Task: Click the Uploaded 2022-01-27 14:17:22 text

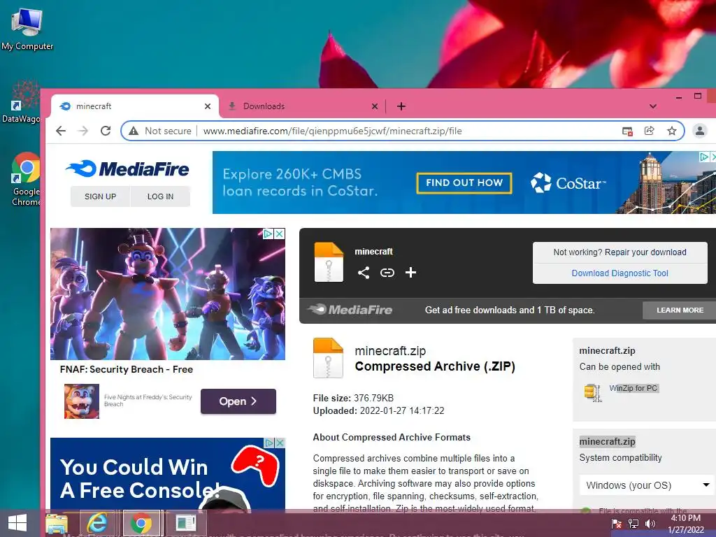Action: point(378,410)
